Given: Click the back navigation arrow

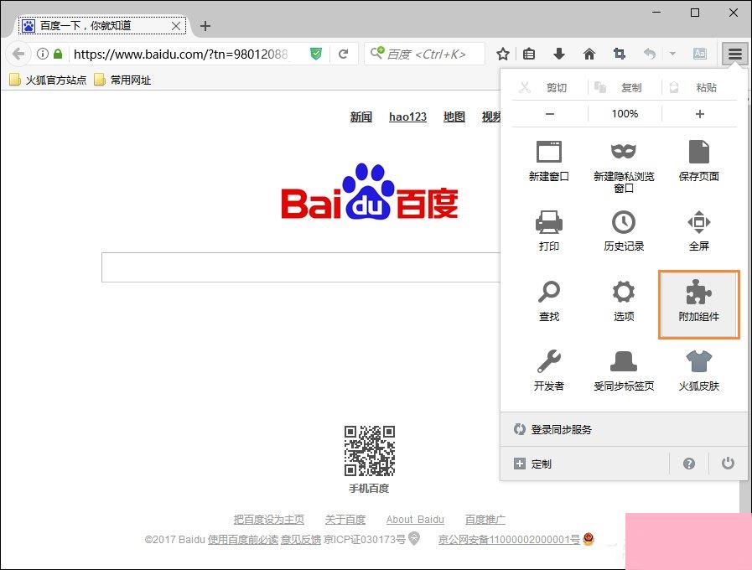Looking at the screenshot, I should click(18, 54).
